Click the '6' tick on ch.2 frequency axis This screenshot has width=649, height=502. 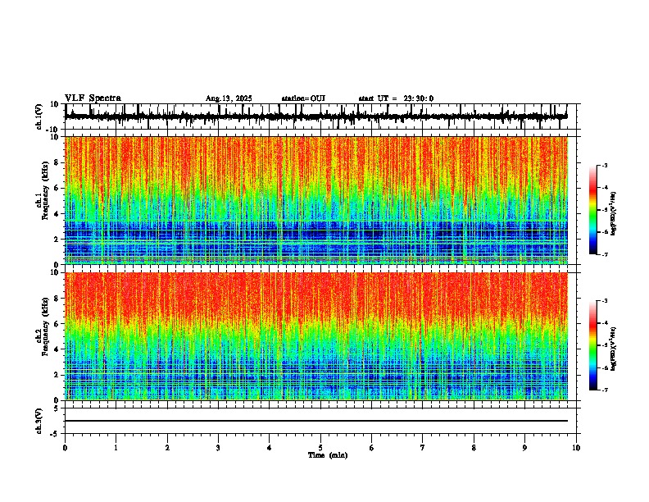pos(57,323)
